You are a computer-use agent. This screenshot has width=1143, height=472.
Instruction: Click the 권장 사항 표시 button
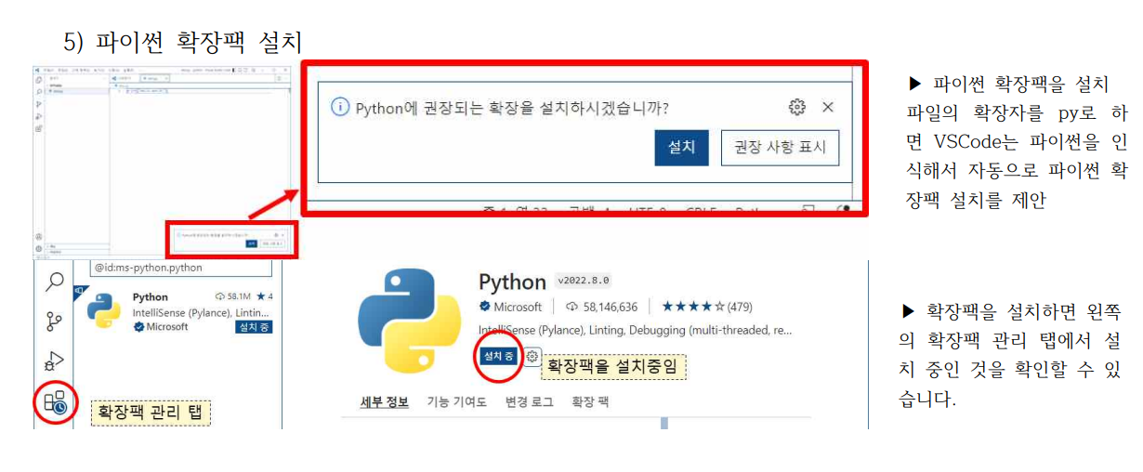pyautogui.click(x=781, y=148)
